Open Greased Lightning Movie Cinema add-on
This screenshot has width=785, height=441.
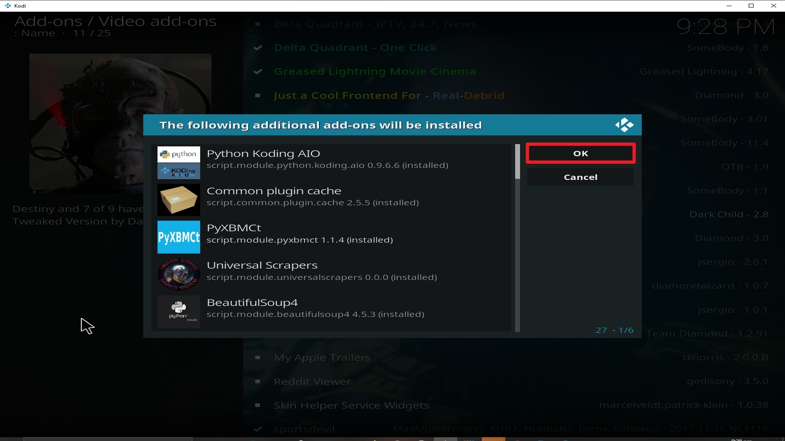point(375,71)
